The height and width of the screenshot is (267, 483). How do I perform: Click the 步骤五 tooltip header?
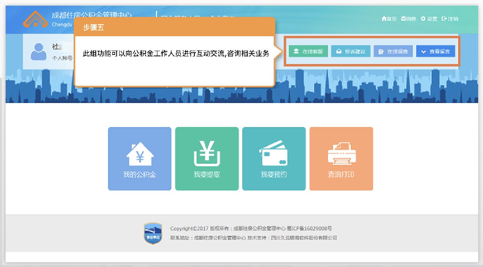(174, 27)
